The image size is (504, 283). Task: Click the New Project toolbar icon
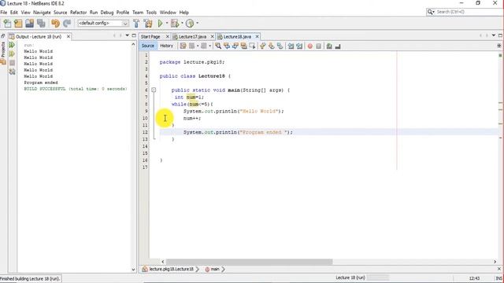coord(18,23)
